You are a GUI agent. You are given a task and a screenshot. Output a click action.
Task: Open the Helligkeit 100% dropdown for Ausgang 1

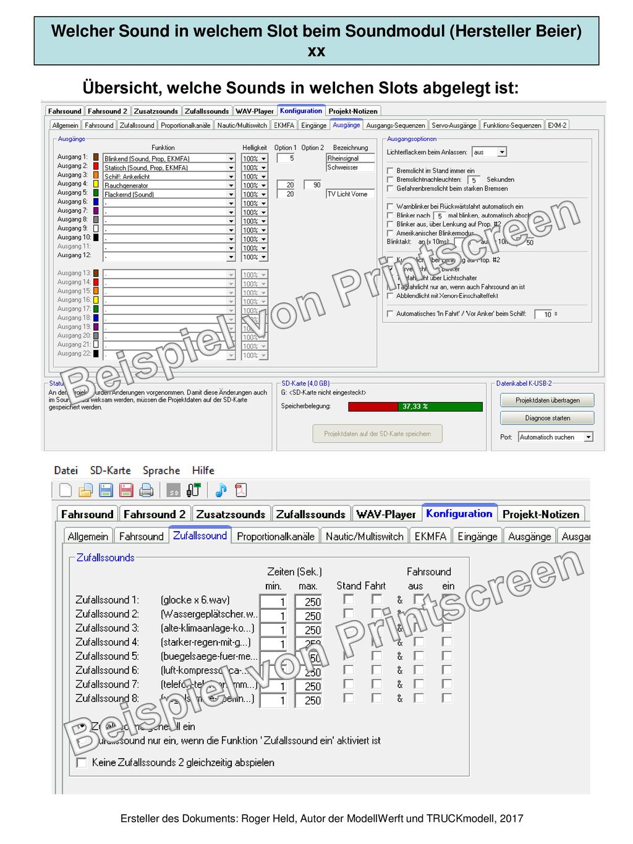point(263,159)
